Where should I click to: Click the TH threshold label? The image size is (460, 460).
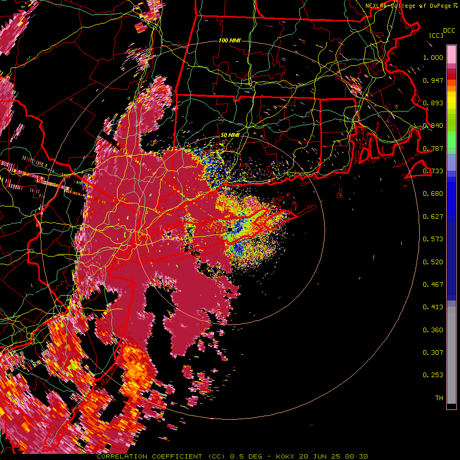click(439, 398)
